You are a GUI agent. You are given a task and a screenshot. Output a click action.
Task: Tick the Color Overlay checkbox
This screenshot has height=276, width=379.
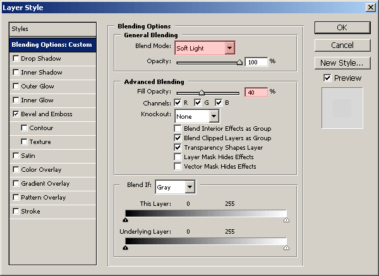[x=16, y=170]
